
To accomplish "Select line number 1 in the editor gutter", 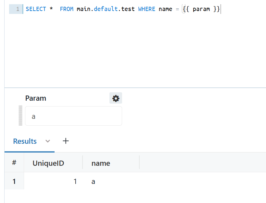I will coord(18,9).
